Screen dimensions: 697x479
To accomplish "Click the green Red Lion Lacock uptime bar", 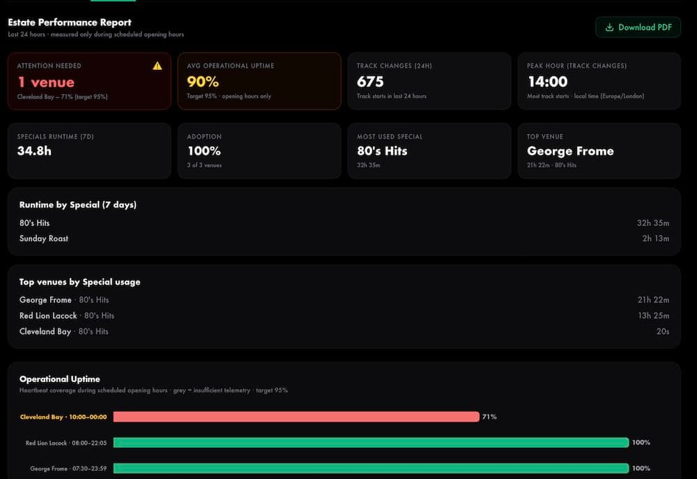I will pos(372,443).
